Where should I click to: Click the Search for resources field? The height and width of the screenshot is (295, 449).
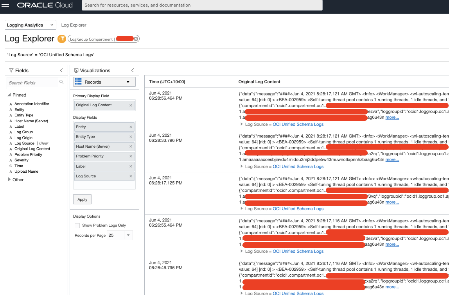point(201,5)
